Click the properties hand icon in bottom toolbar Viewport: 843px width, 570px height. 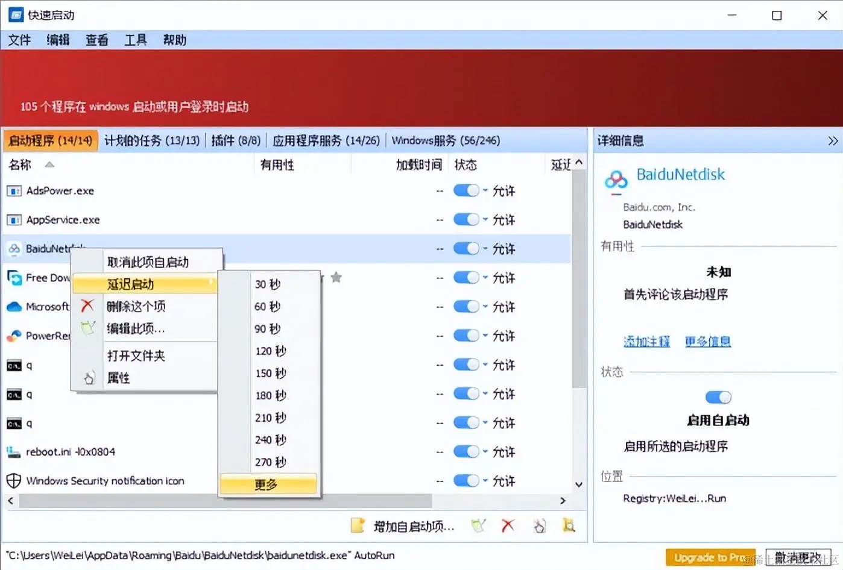point(539,525)
